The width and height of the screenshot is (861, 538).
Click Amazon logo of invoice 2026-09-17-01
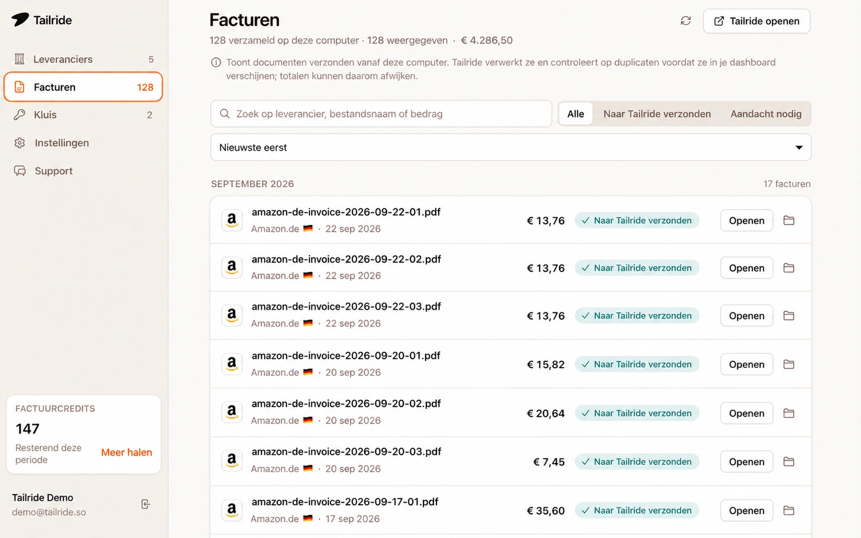point(232,510)
